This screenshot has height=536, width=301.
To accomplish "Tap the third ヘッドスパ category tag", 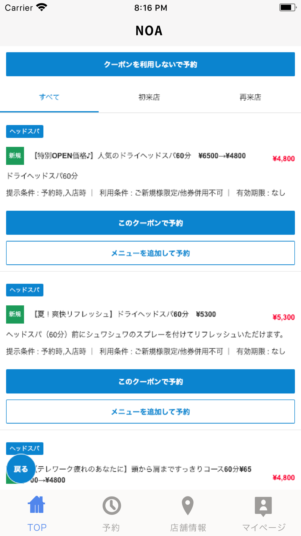I will [x=25, y=448].
